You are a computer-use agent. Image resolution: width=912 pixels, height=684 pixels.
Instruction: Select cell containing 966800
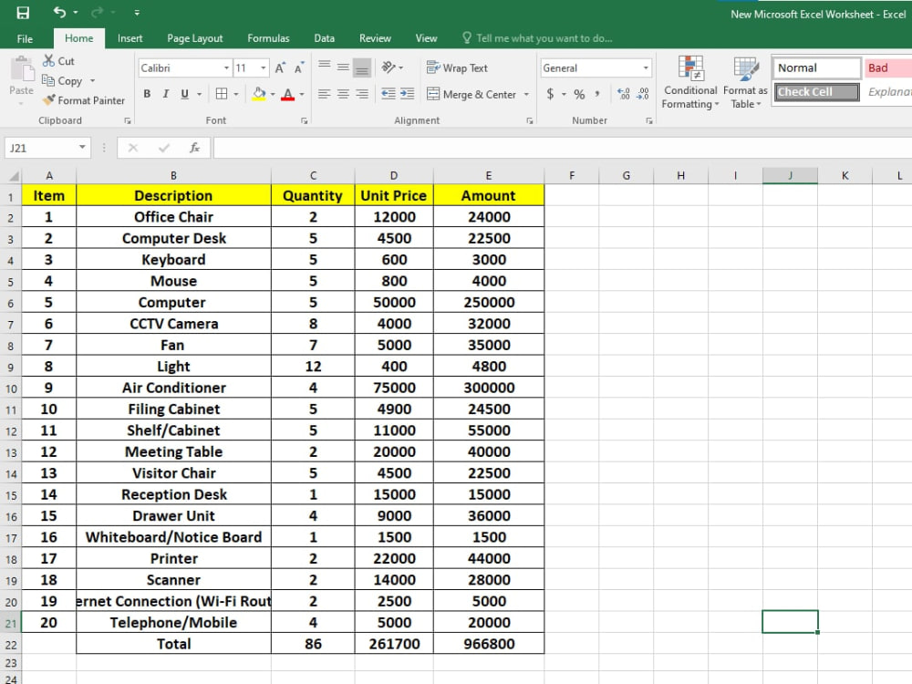[489, 644]
